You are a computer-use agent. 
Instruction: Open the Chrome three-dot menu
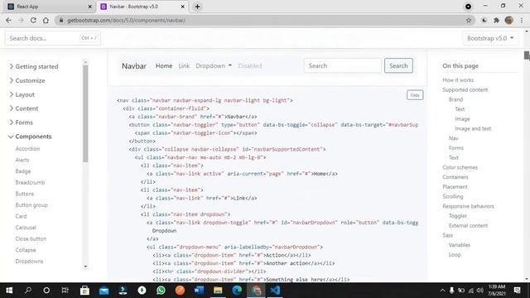click(x=522, y=20)
